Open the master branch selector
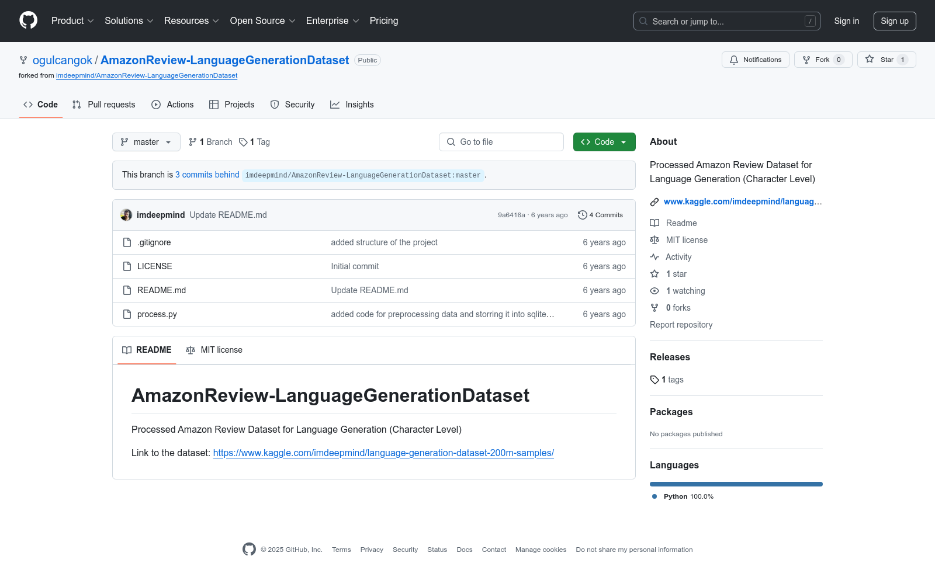Image resolution: width=935 pixels, height=584 pixels. 146,142
